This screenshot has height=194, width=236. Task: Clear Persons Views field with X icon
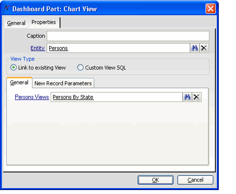click(197, 97)
